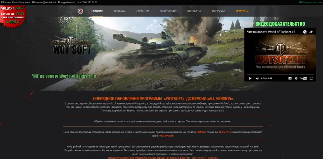Click the red АКЦИЯ -50% promo badge

(13, 16)
